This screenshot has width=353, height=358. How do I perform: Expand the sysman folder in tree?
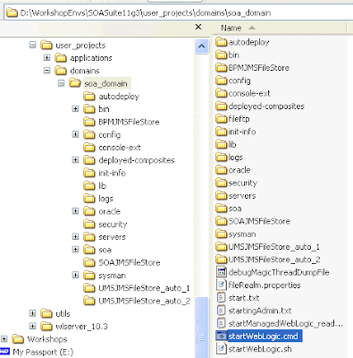click(76, 275)
